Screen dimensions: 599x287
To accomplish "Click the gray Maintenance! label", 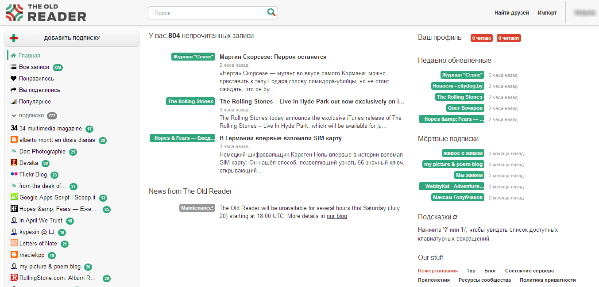I will pos(197,208).
